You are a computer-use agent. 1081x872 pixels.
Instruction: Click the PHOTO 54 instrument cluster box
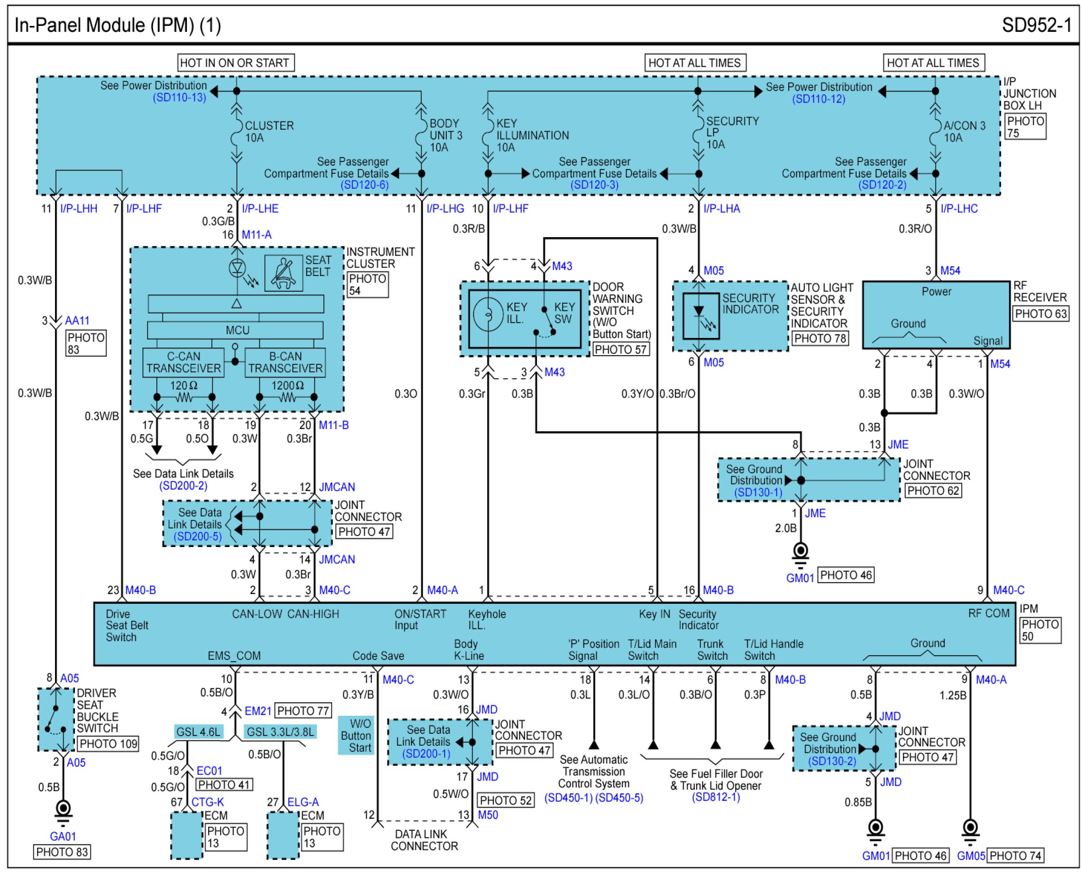click(367, 285)
